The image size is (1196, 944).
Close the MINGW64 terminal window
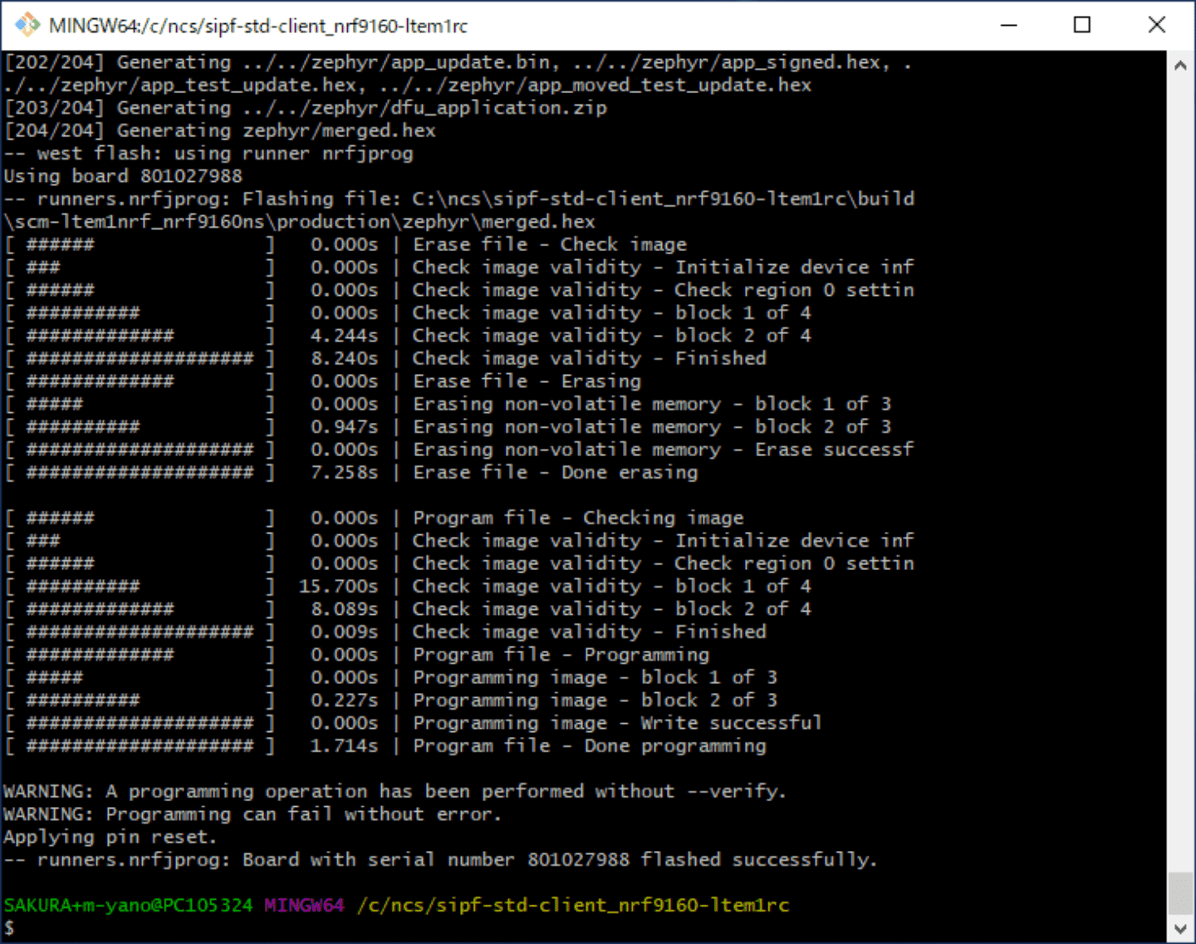[x=1156, y=25]
